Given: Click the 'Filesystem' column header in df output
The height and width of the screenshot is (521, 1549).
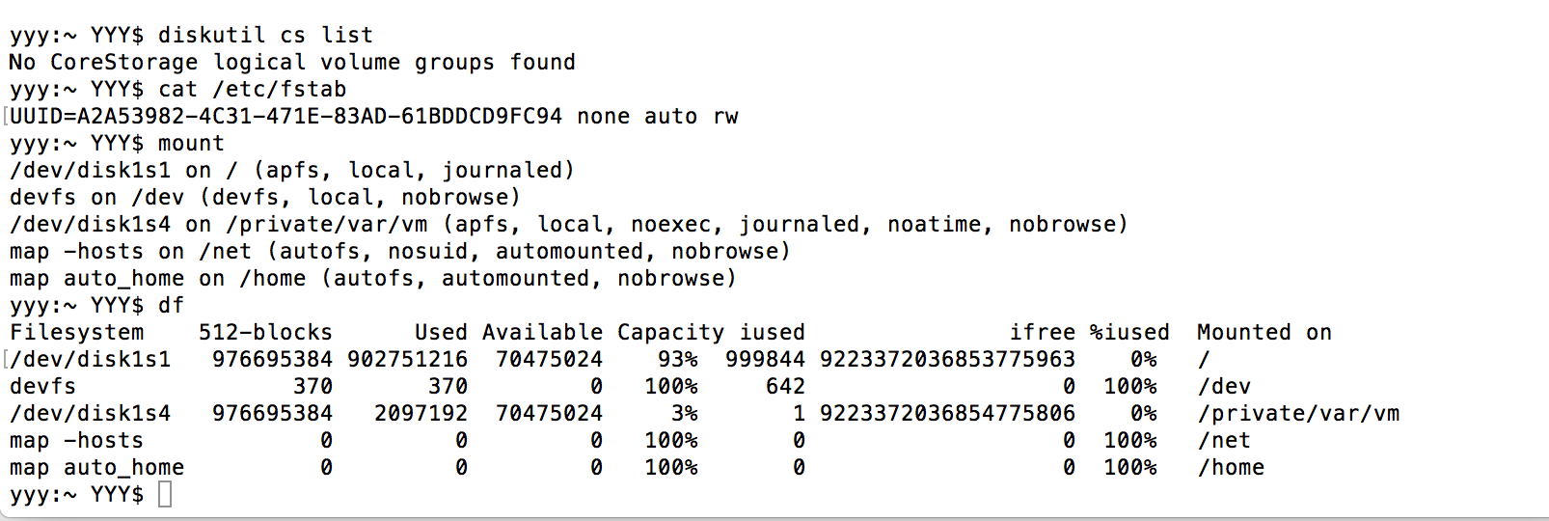Looking at the screenshot, I should [77, 333].
